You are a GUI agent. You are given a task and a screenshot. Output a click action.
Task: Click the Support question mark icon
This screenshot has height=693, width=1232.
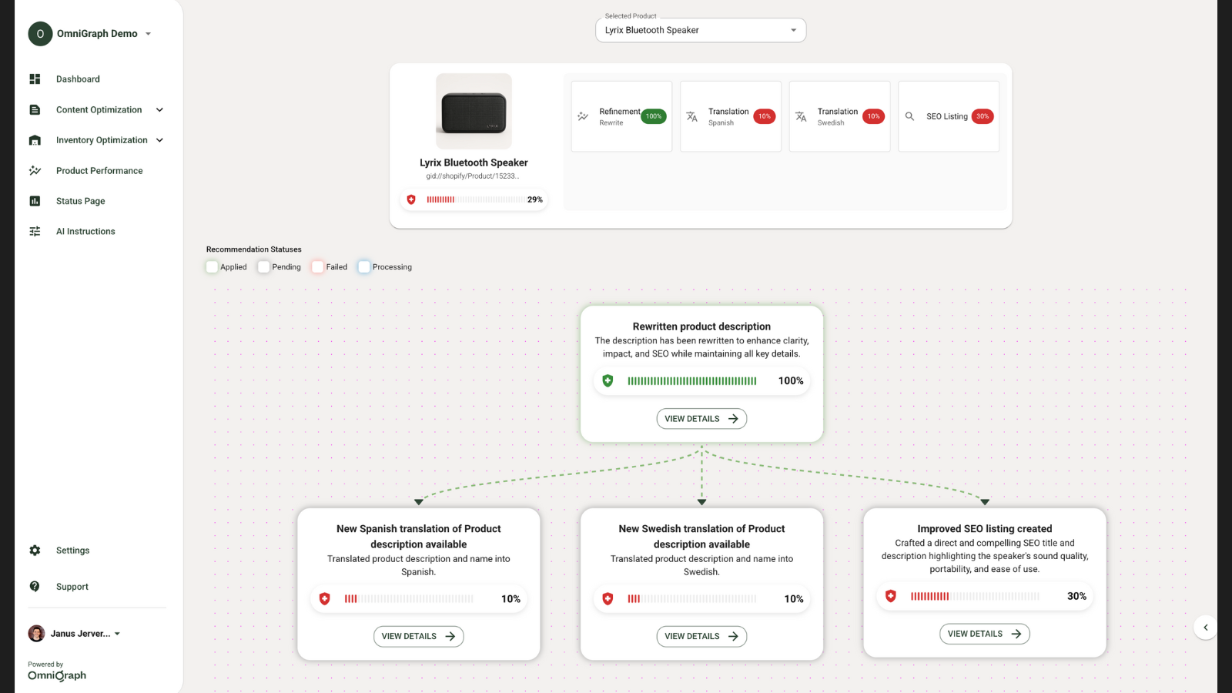tap(35, 587)
